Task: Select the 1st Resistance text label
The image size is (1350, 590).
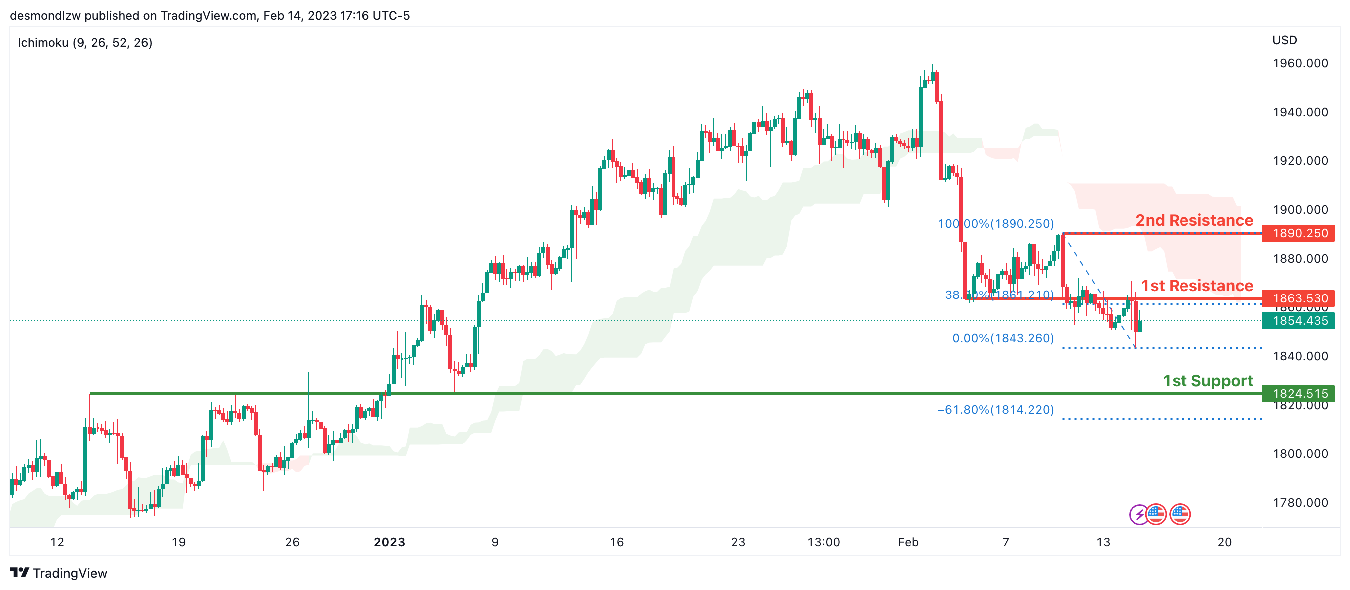Action: pyautogui.click(x=1197, y=286)
